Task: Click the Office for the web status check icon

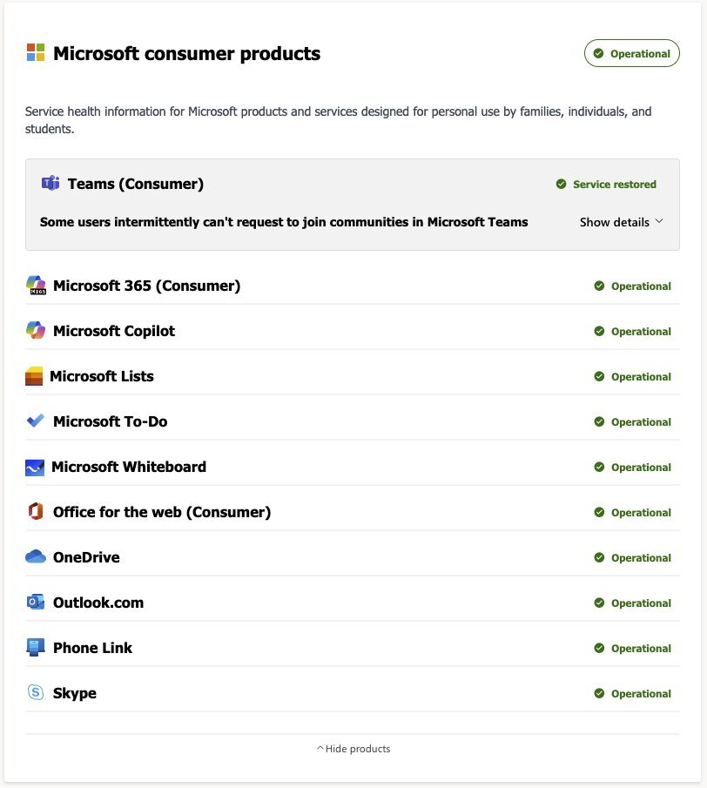Action: [x=599, y=512]
